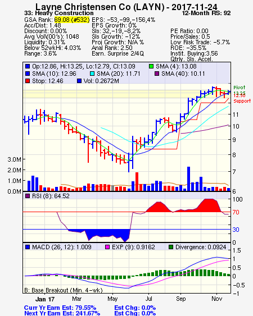Viewport: 253px width, 316px height.
Task: Click the 'Qtrly. Sls. Accel.' text
Action: point(192,59)
